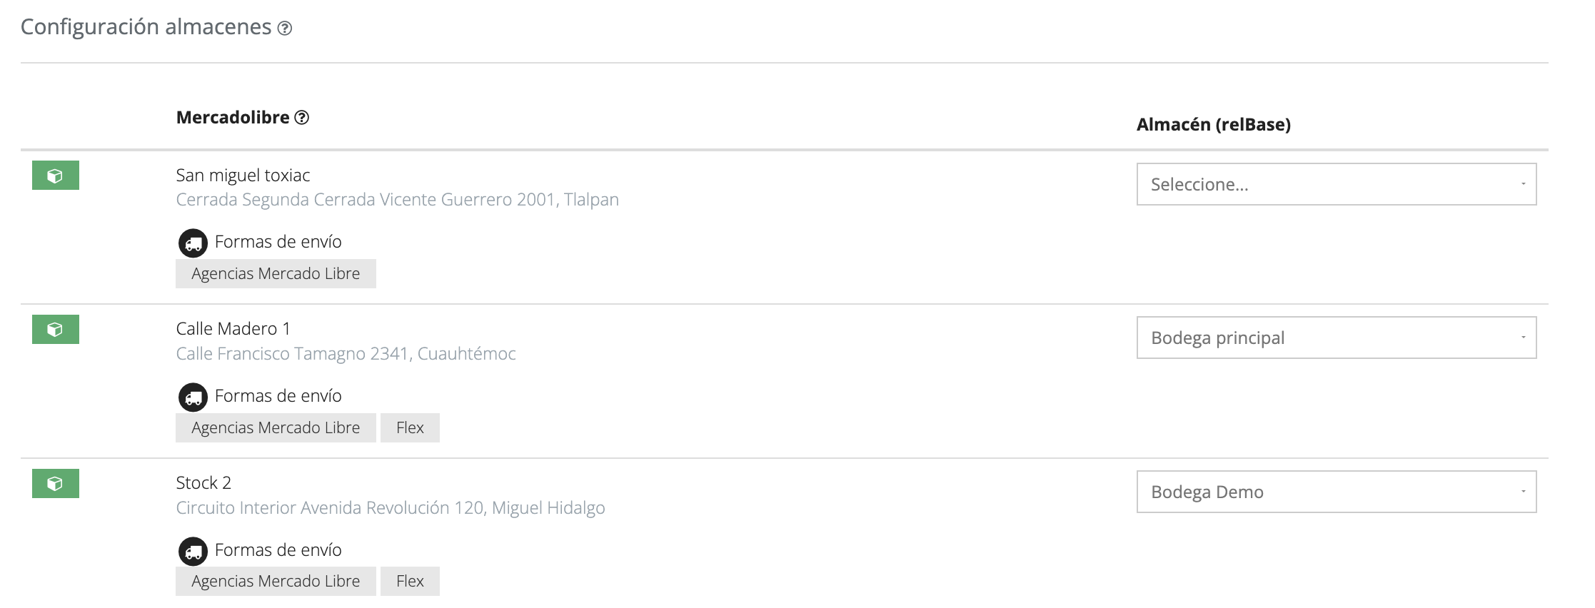
Task: Click the Flex tag under Calle Madero 1
Action: click(x=410, y=428)
